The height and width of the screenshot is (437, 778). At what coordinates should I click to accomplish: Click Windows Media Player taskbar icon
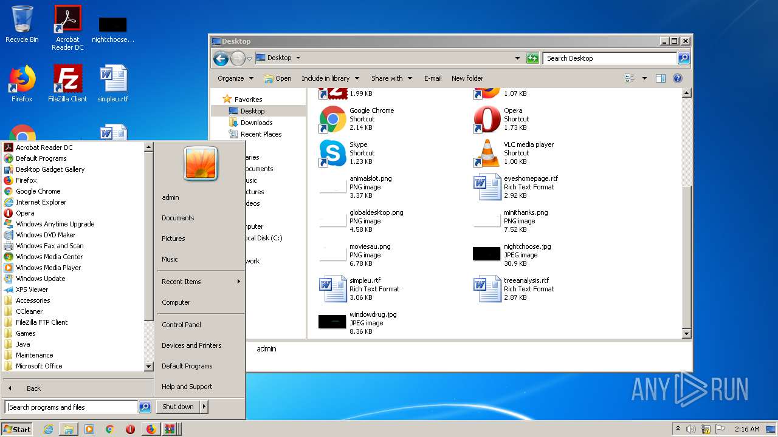pos(89,429)
